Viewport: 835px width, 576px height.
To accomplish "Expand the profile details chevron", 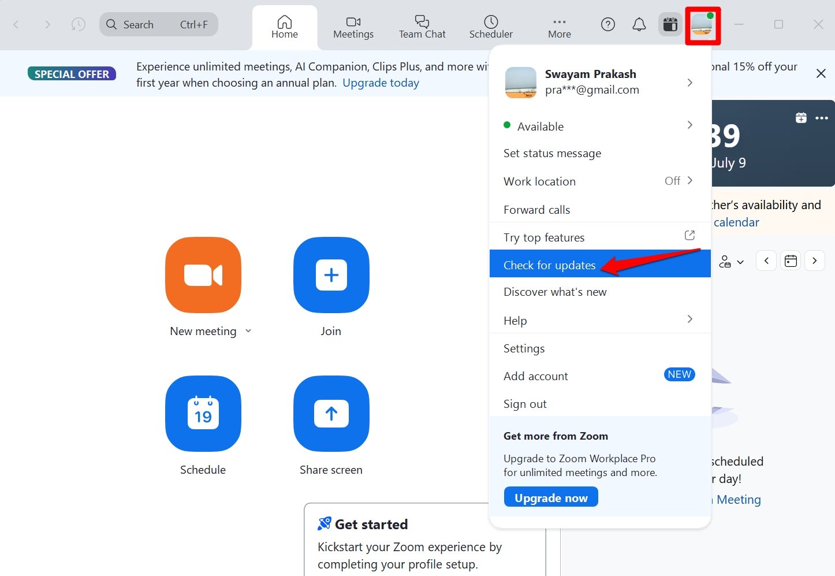I will tap(690, 83).
